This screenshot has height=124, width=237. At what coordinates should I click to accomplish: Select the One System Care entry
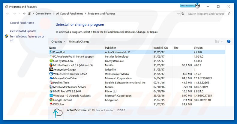point(137,61)
